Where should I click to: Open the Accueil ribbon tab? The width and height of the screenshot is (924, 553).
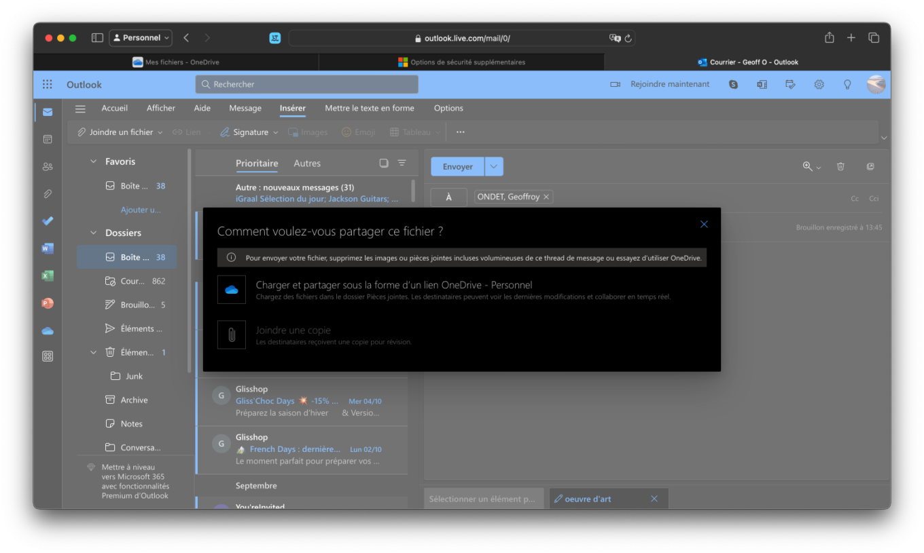[115, 108]
